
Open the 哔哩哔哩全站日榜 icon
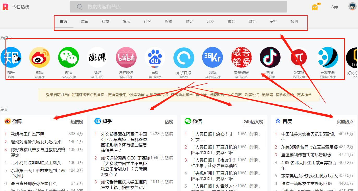(x=126, y=57)
